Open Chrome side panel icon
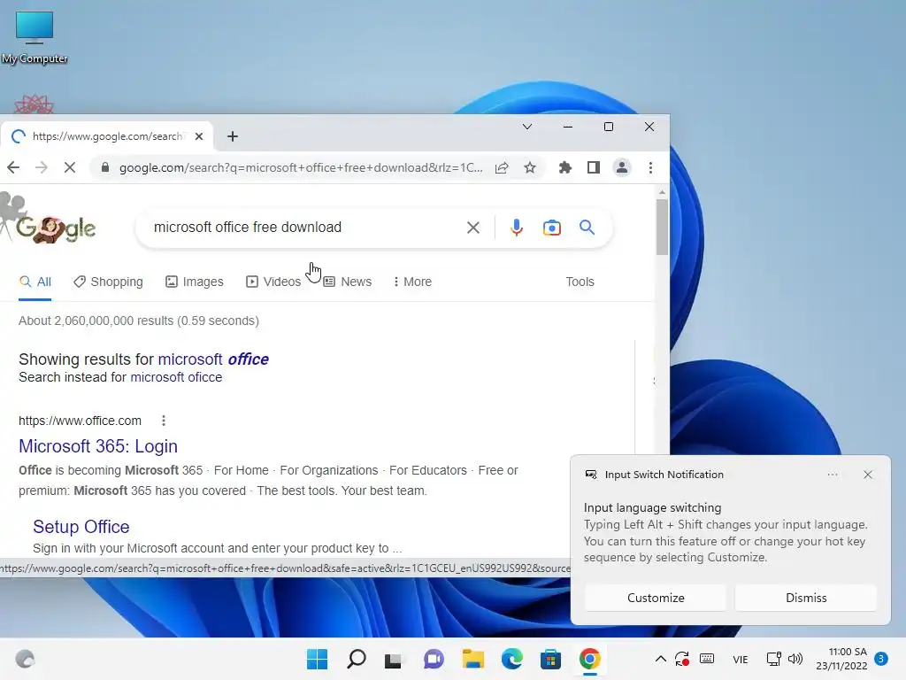The height and width of the screenshot is (680, 906). [x=594, y=167]
